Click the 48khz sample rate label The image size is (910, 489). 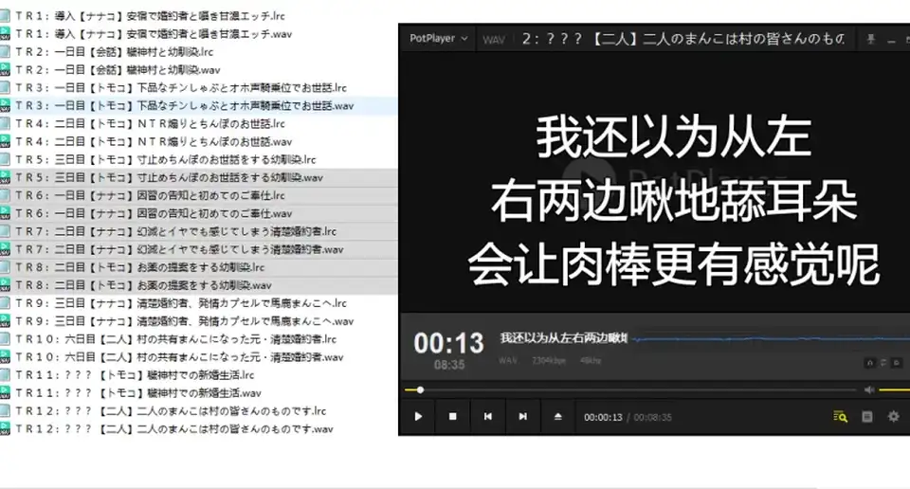591,360
